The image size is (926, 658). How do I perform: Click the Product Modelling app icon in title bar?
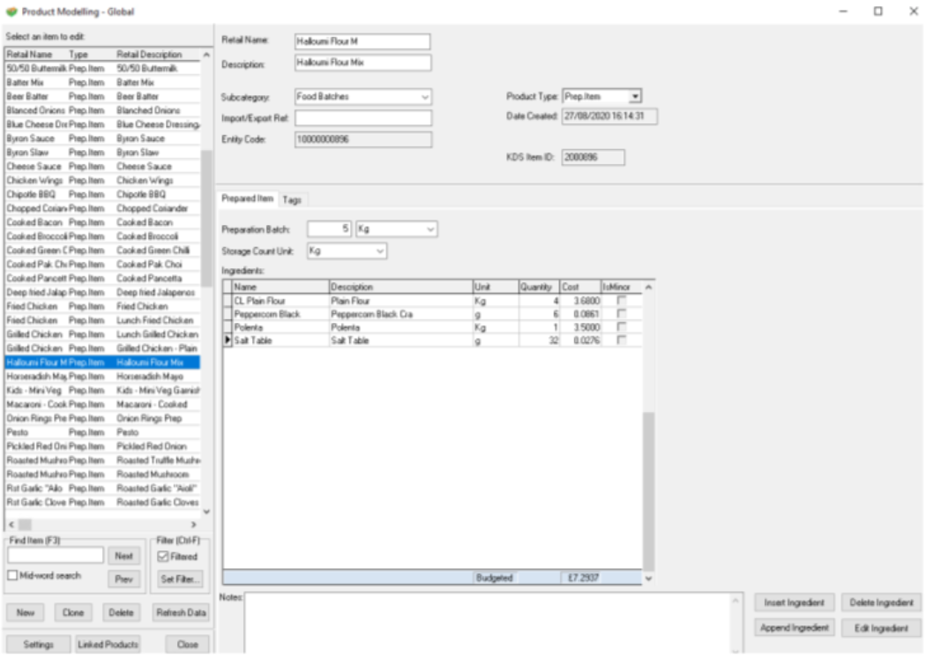pyautogui.click(x=11, y=11)
